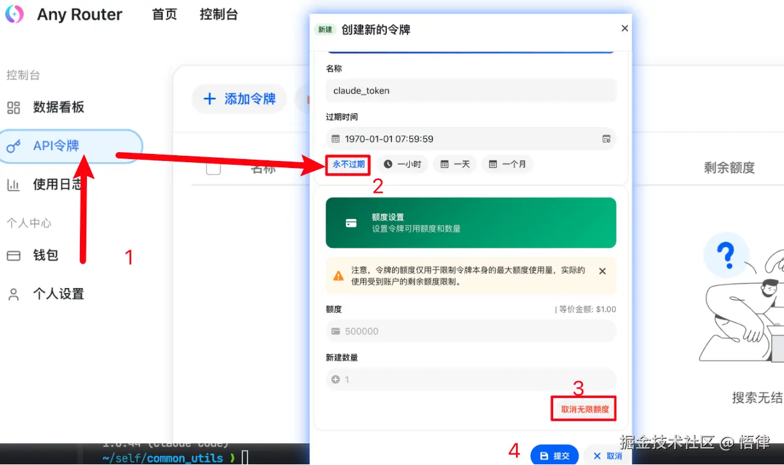Image resolution: width=784 pixels, height=465 pixels.
Task: Open 个人设置 in the sidebar
Action: click(x=59, y=294)
